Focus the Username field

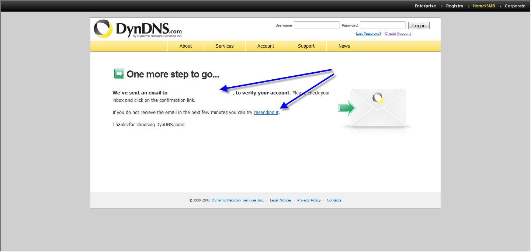click(x=316, y=25)
